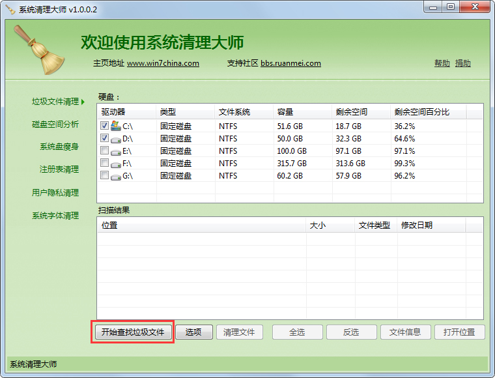This screenshot has height=378, width=495.
Task: Sort results by 大小 column header
Action: [x=330, y=225]
